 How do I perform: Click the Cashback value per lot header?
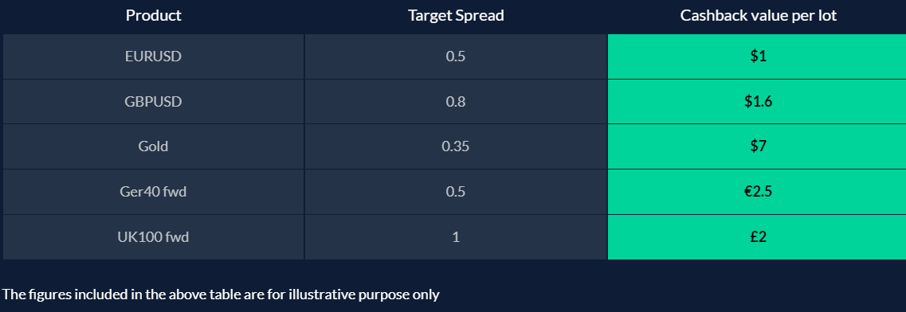coord(758,16)
